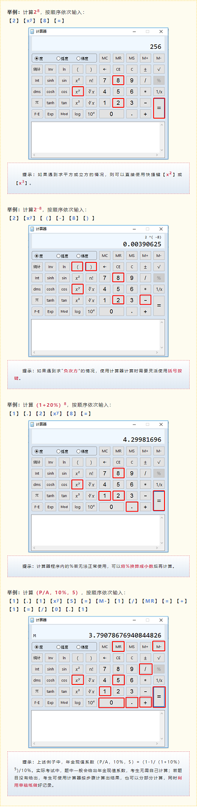Select the 梯度 radio in the 3.79078676940844826 calculator
Image resolution: width=197 pixels, height=807 pixels.
[82, 646]
